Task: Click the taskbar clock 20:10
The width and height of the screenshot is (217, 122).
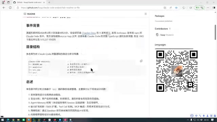Action: point(206,120)
